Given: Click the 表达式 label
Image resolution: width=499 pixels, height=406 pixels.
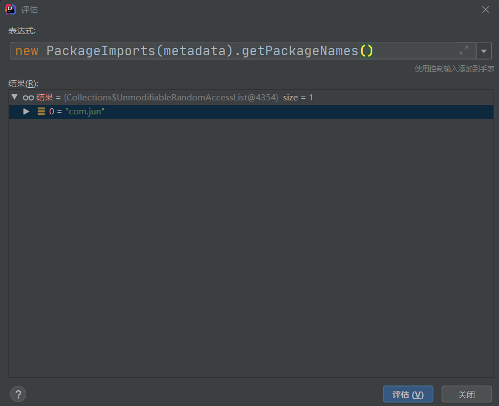Looking at the screenshot, I should (x=22, y=31).
